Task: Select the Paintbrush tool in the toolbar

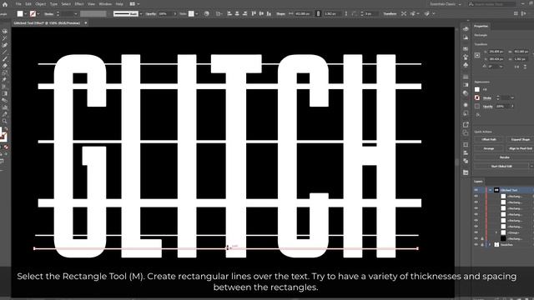Action: (5, 59)
